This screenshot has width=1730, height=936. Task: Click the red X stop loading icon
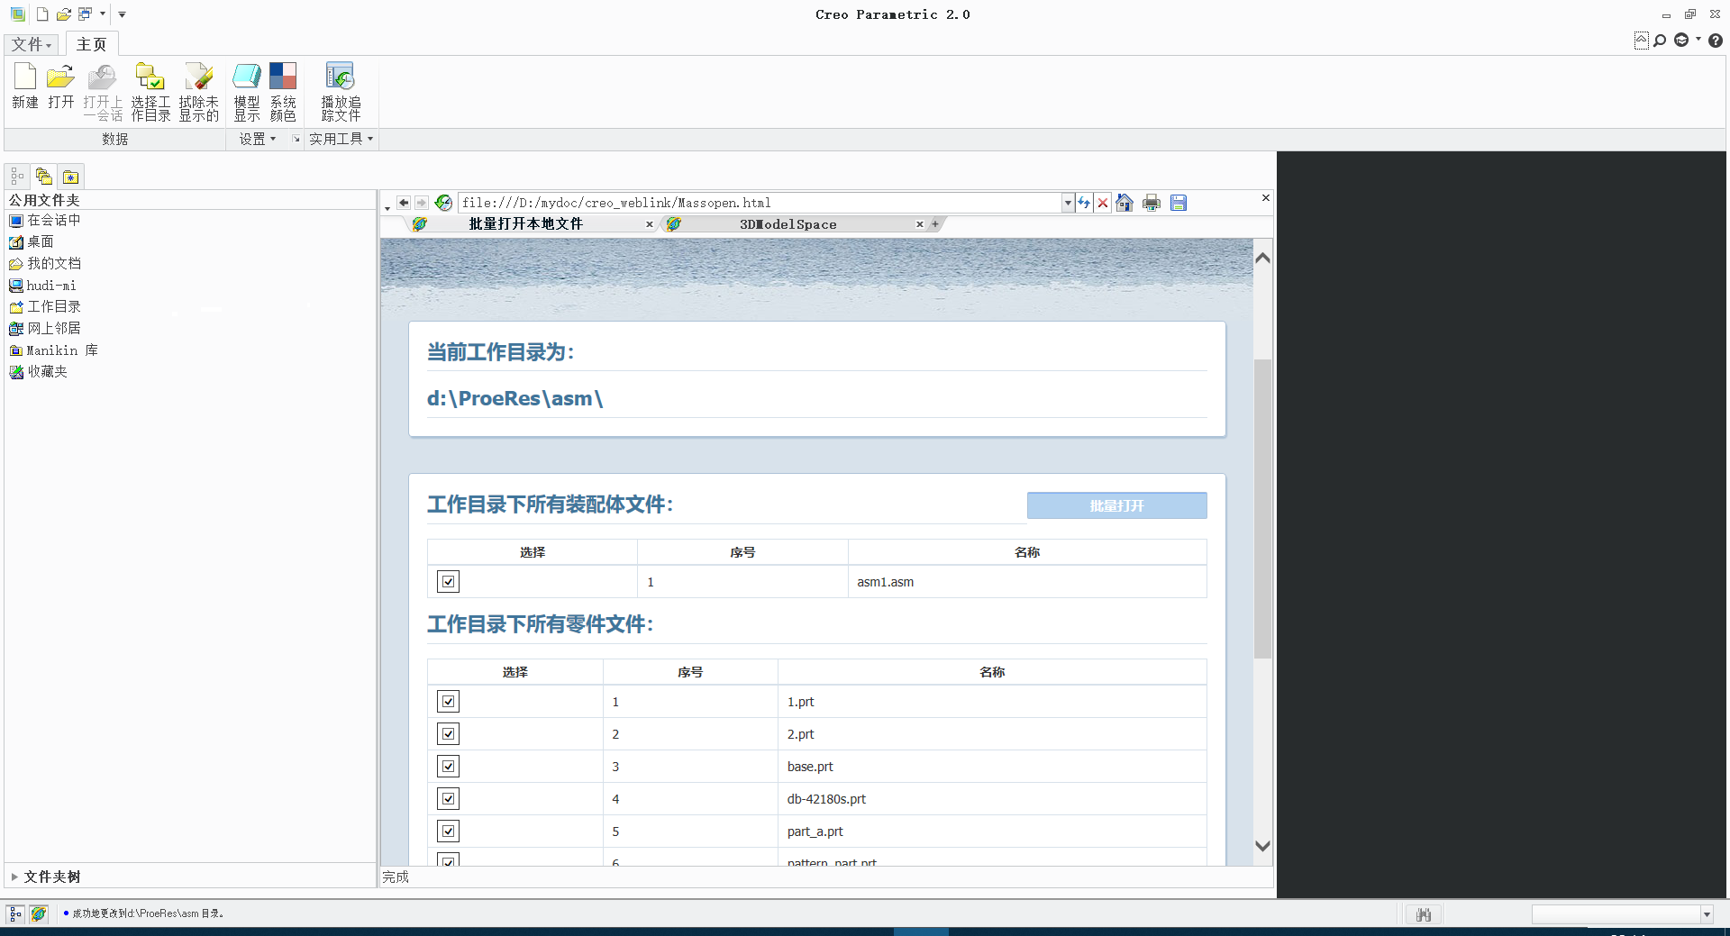(x=1103, y=203)
